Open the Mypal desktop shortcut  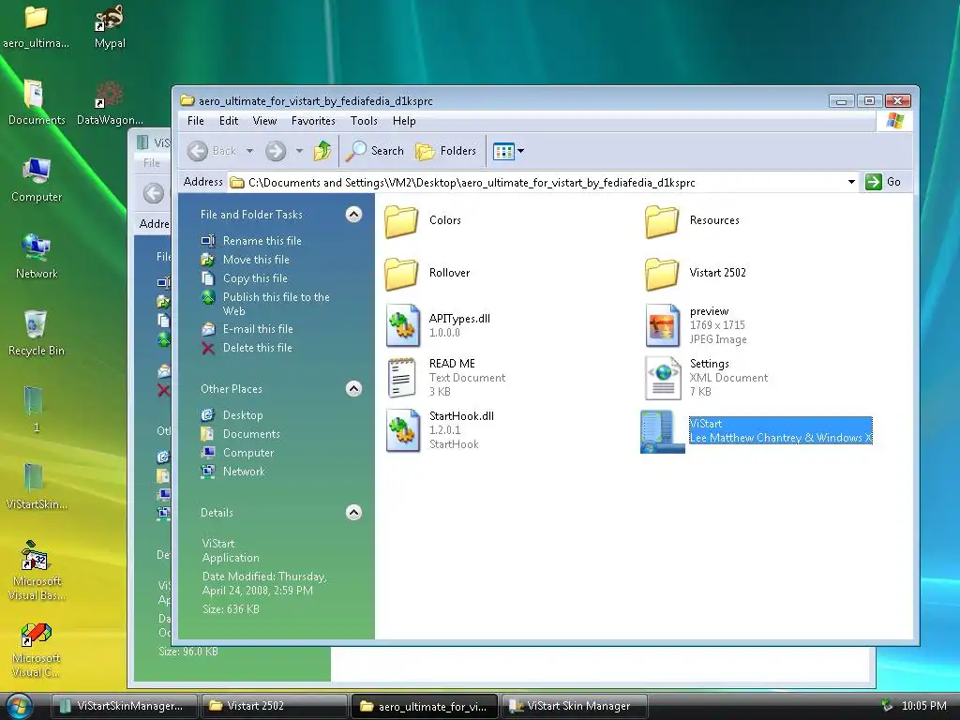pyautogui.click(x=110, y=25)
